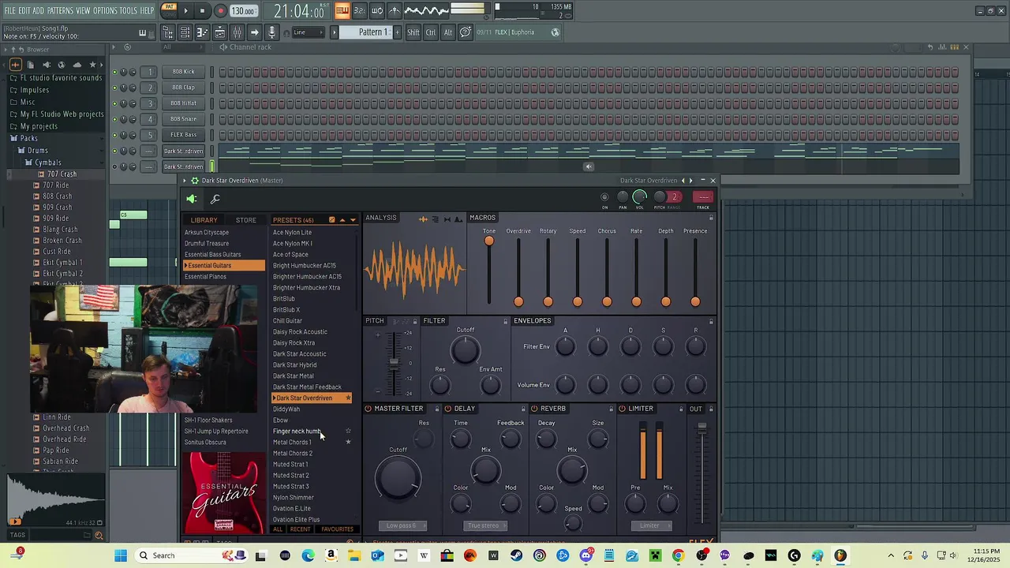This screenshot has width=1010, height=568.
Task: Open the FLEX Dark Star Overdriven speaker icon
Action: (192, 199)
